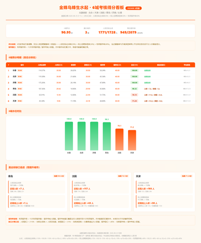Click the 175.26% cell in the 济南 row
This screenshot has width=201, height=243.
(42, 83)
